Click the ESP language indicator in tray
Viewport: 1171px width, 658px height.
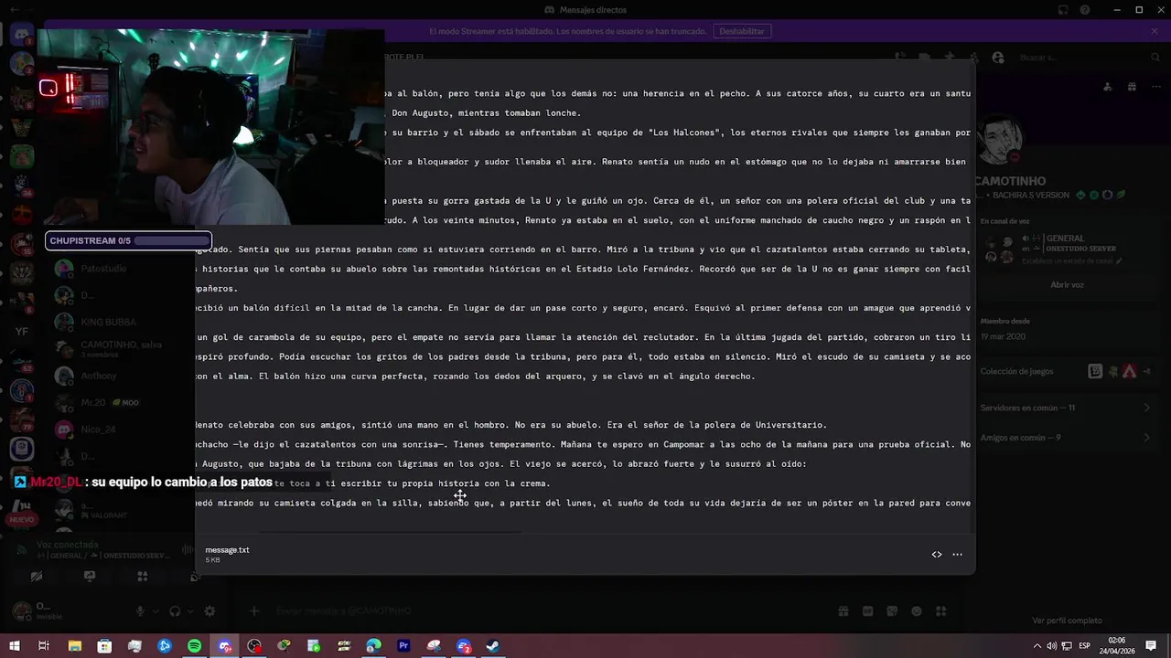1084,646
